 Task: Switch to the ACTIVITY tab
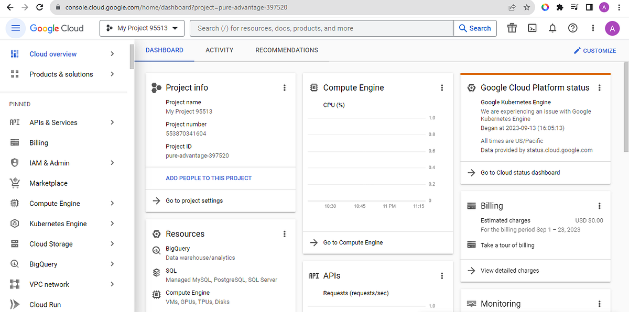pyautogui.click(x=219, y=50)
